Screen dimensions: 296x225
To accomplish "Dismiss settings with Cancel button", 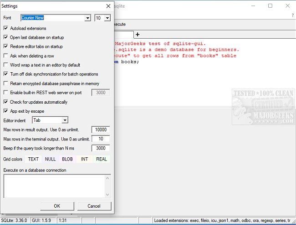I will click(x=94, y=206).
